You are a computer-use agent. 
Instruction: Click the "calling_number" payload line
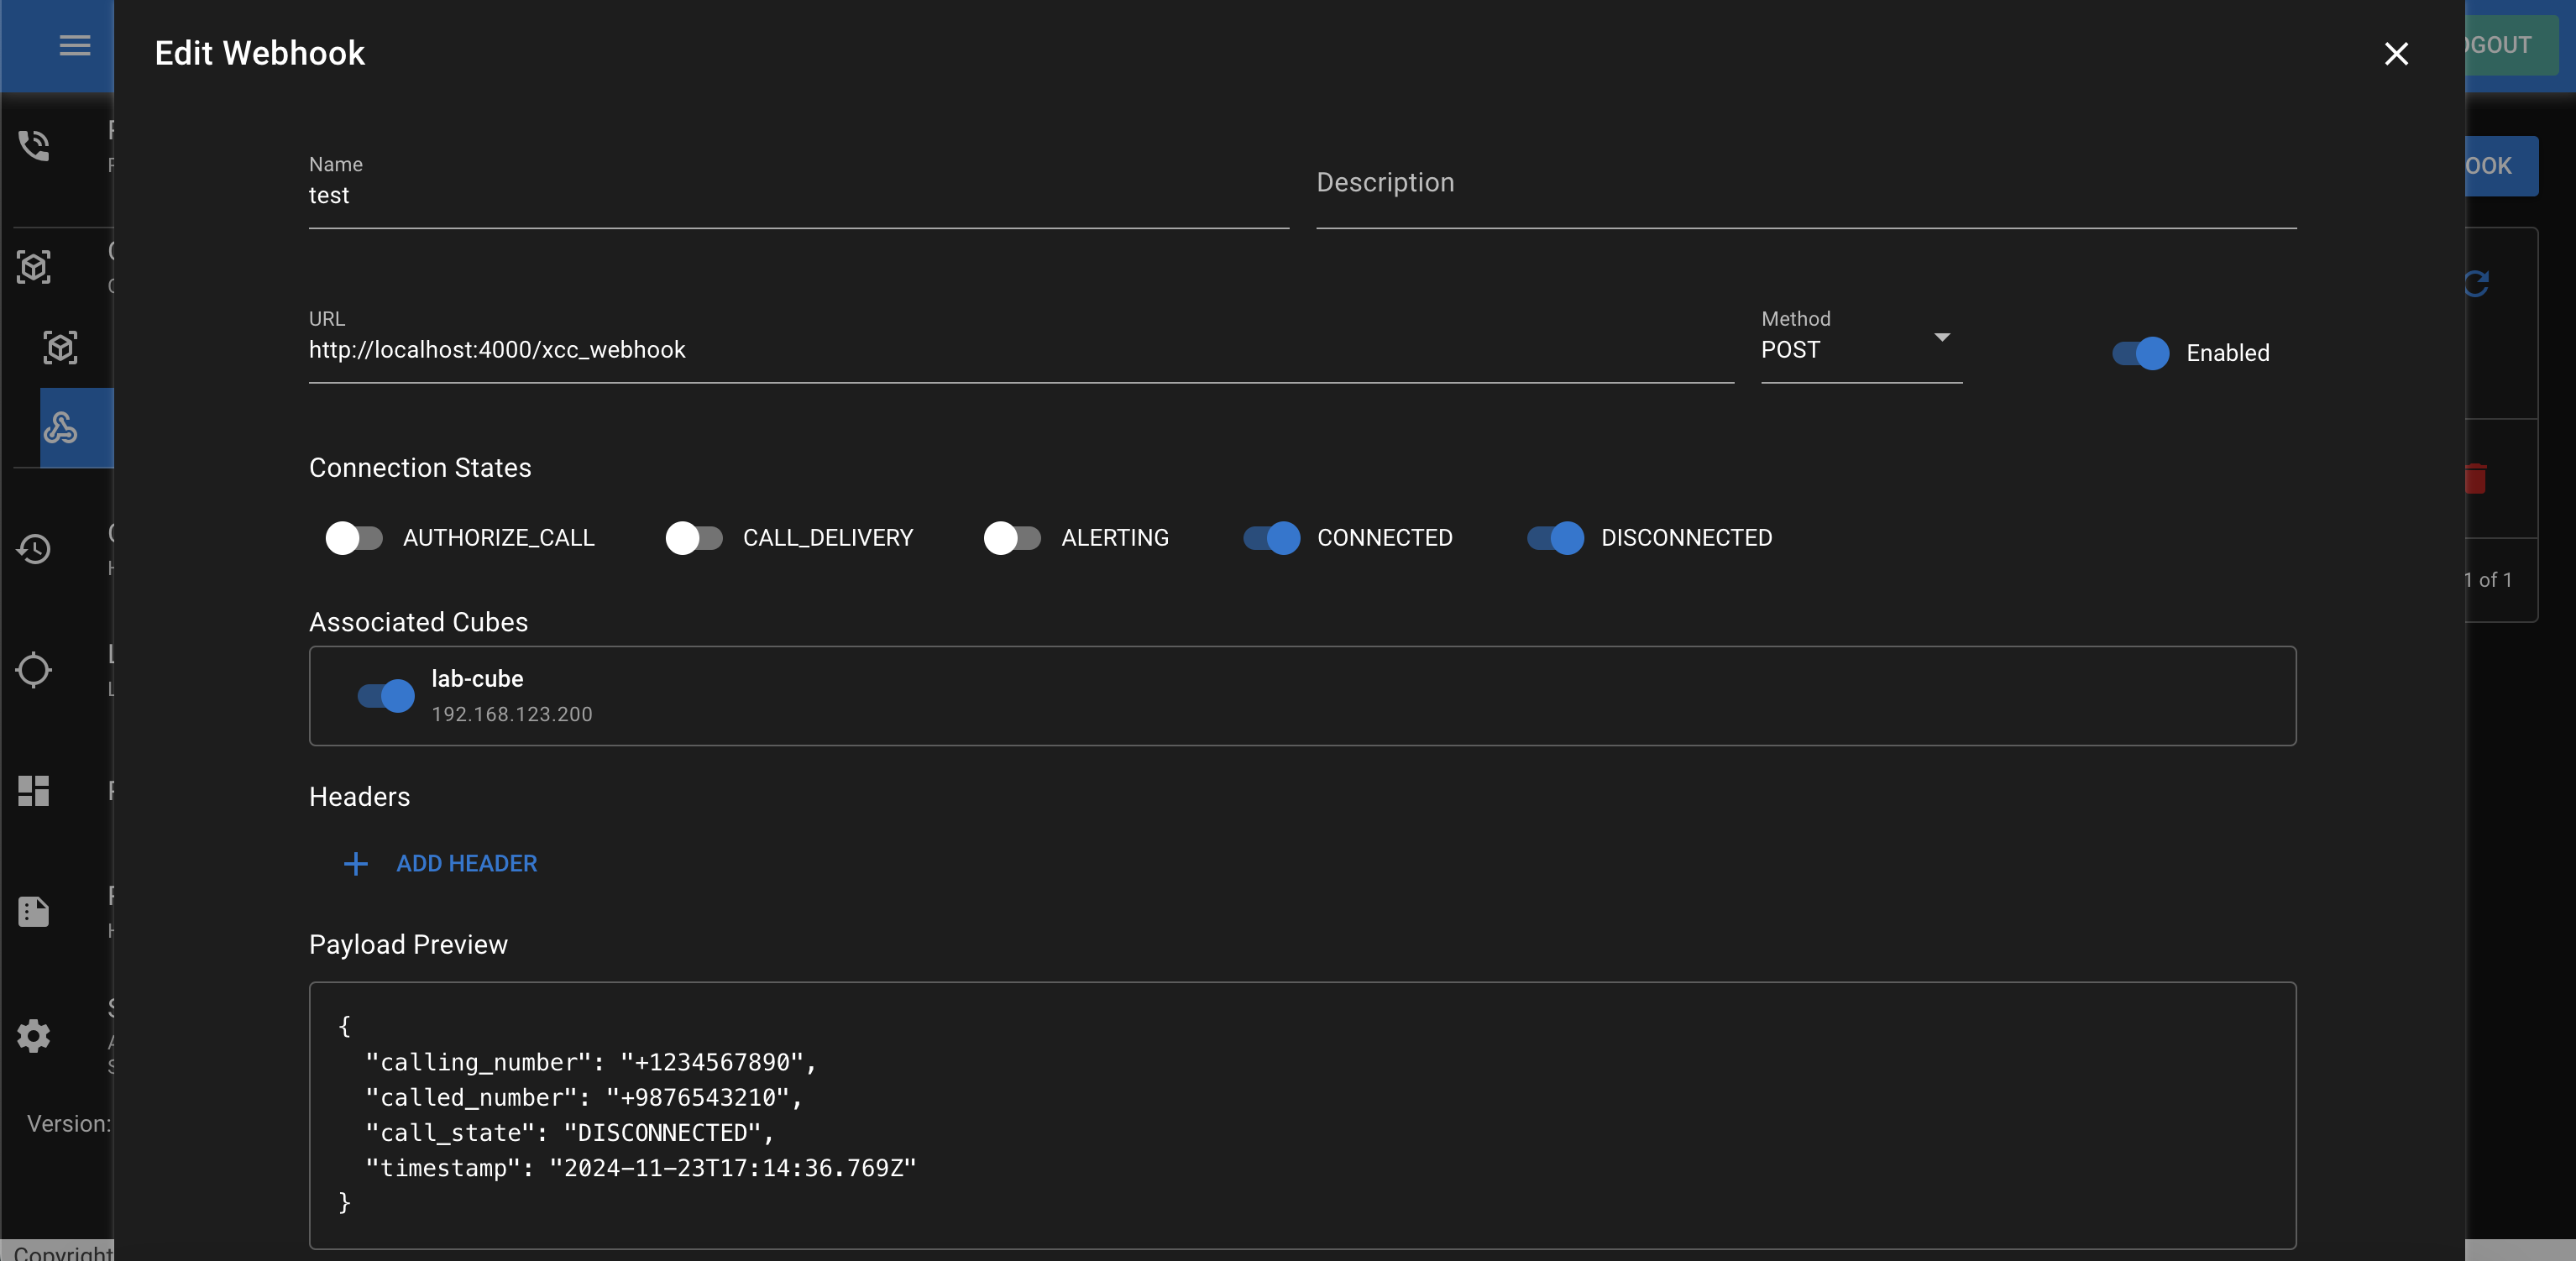[x=591, y=1062]
